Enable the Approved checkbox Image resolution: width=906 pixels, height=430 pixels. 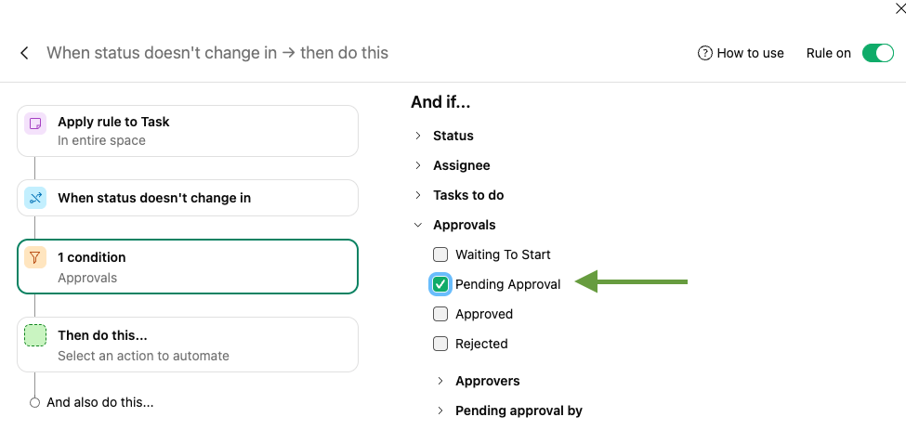[x=440, y=314]
